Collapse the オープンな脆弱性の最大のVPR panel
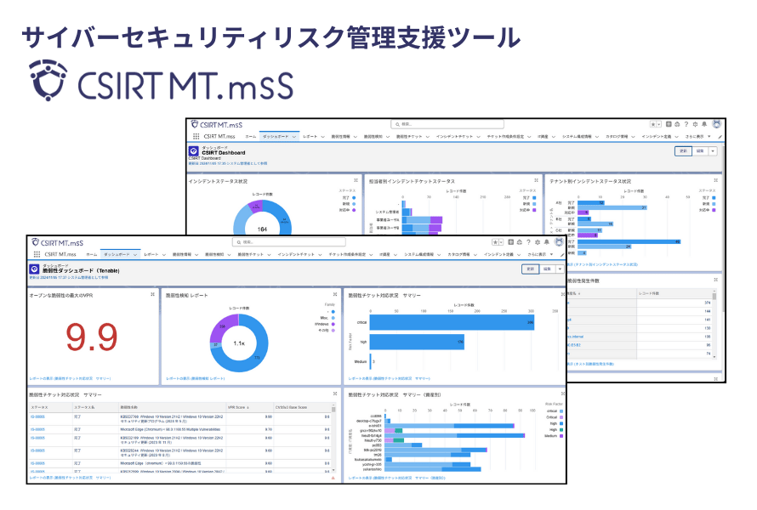757x510 pixels. 151,295
